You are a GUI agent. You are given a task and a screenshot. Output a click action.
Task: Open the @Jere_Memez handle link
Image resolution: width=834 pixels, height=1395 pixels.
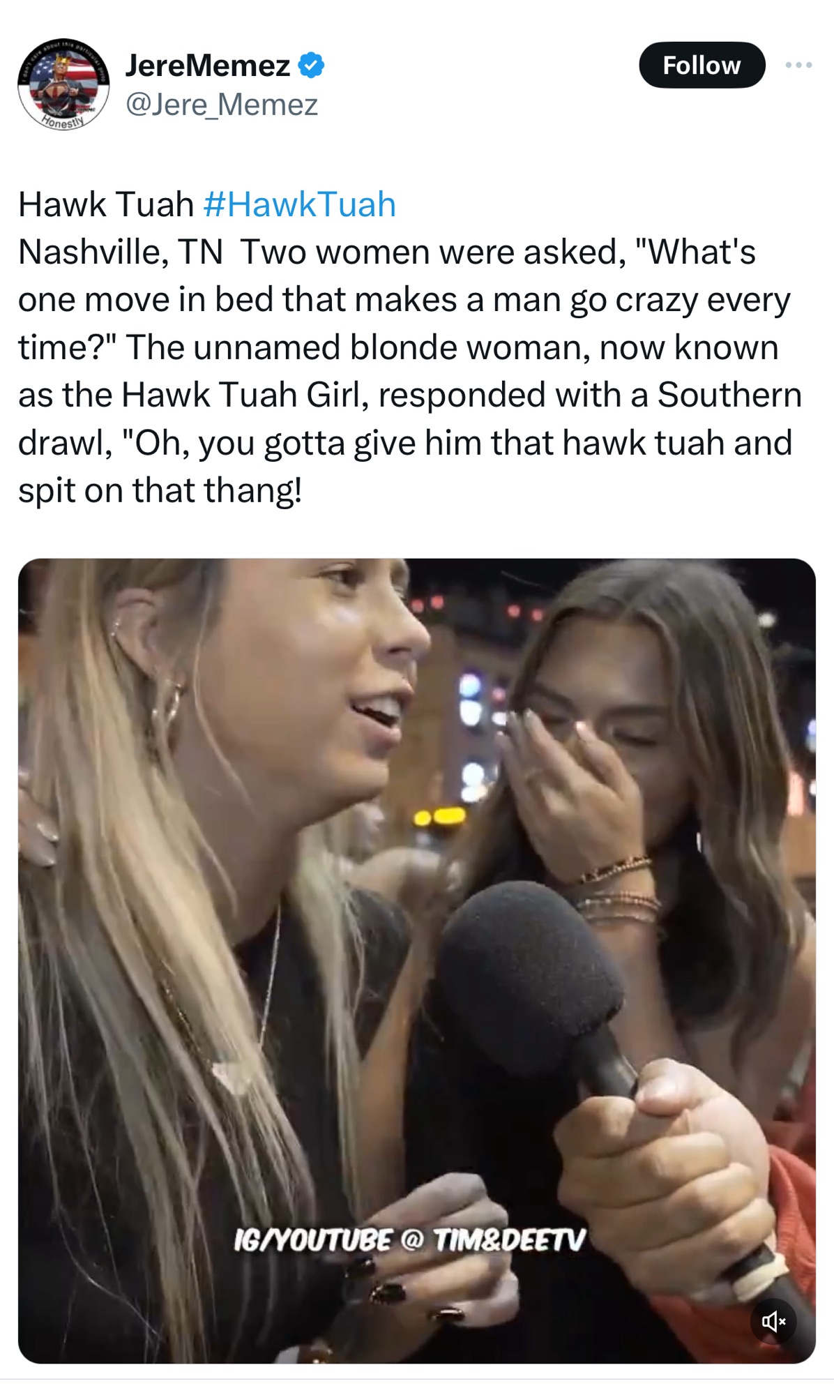pyautogui.click(x=221, y=105)
